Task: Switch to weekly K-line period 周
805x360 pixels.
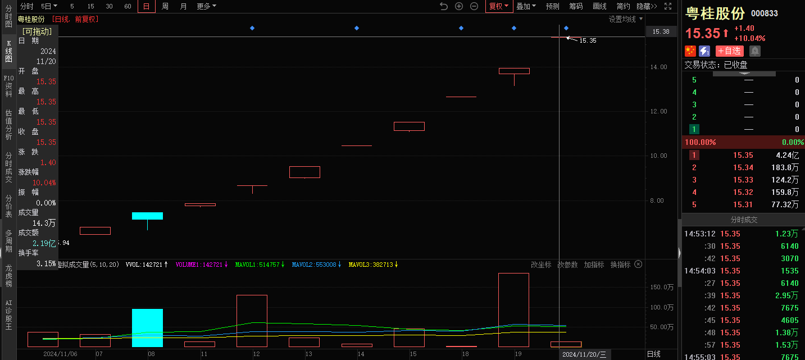Action: 165,6
